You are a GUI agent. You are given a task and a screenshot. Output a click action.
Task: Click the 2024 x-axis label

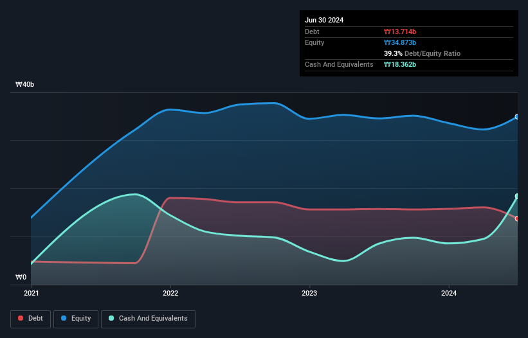click(449, 293)
